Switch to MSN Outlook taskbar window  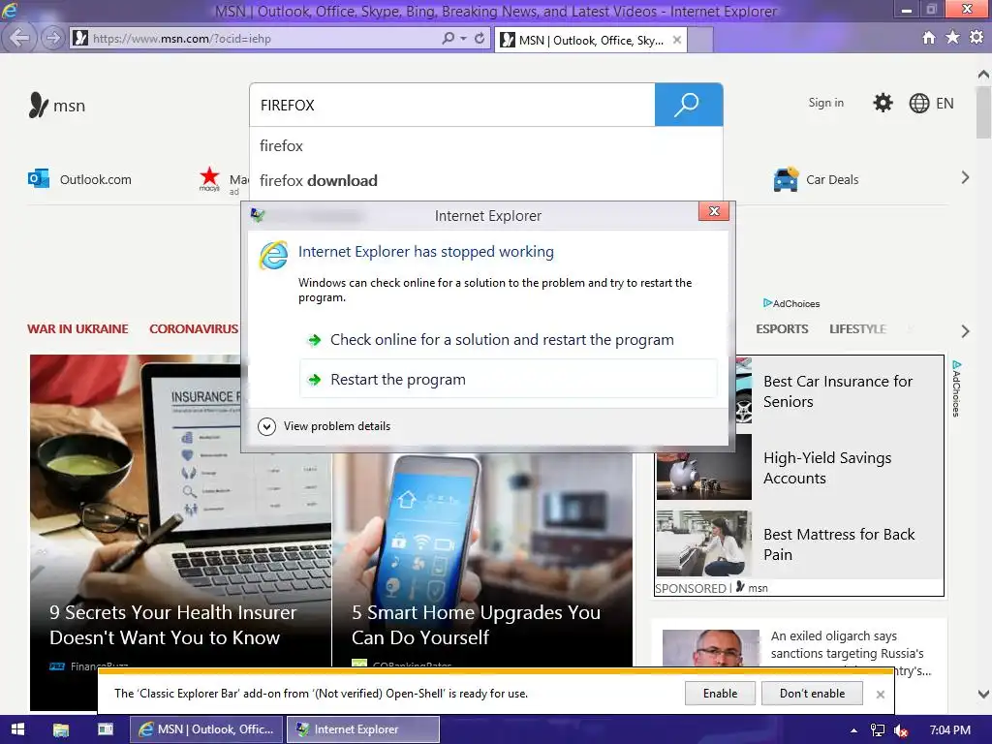click(x=207, y=729)
